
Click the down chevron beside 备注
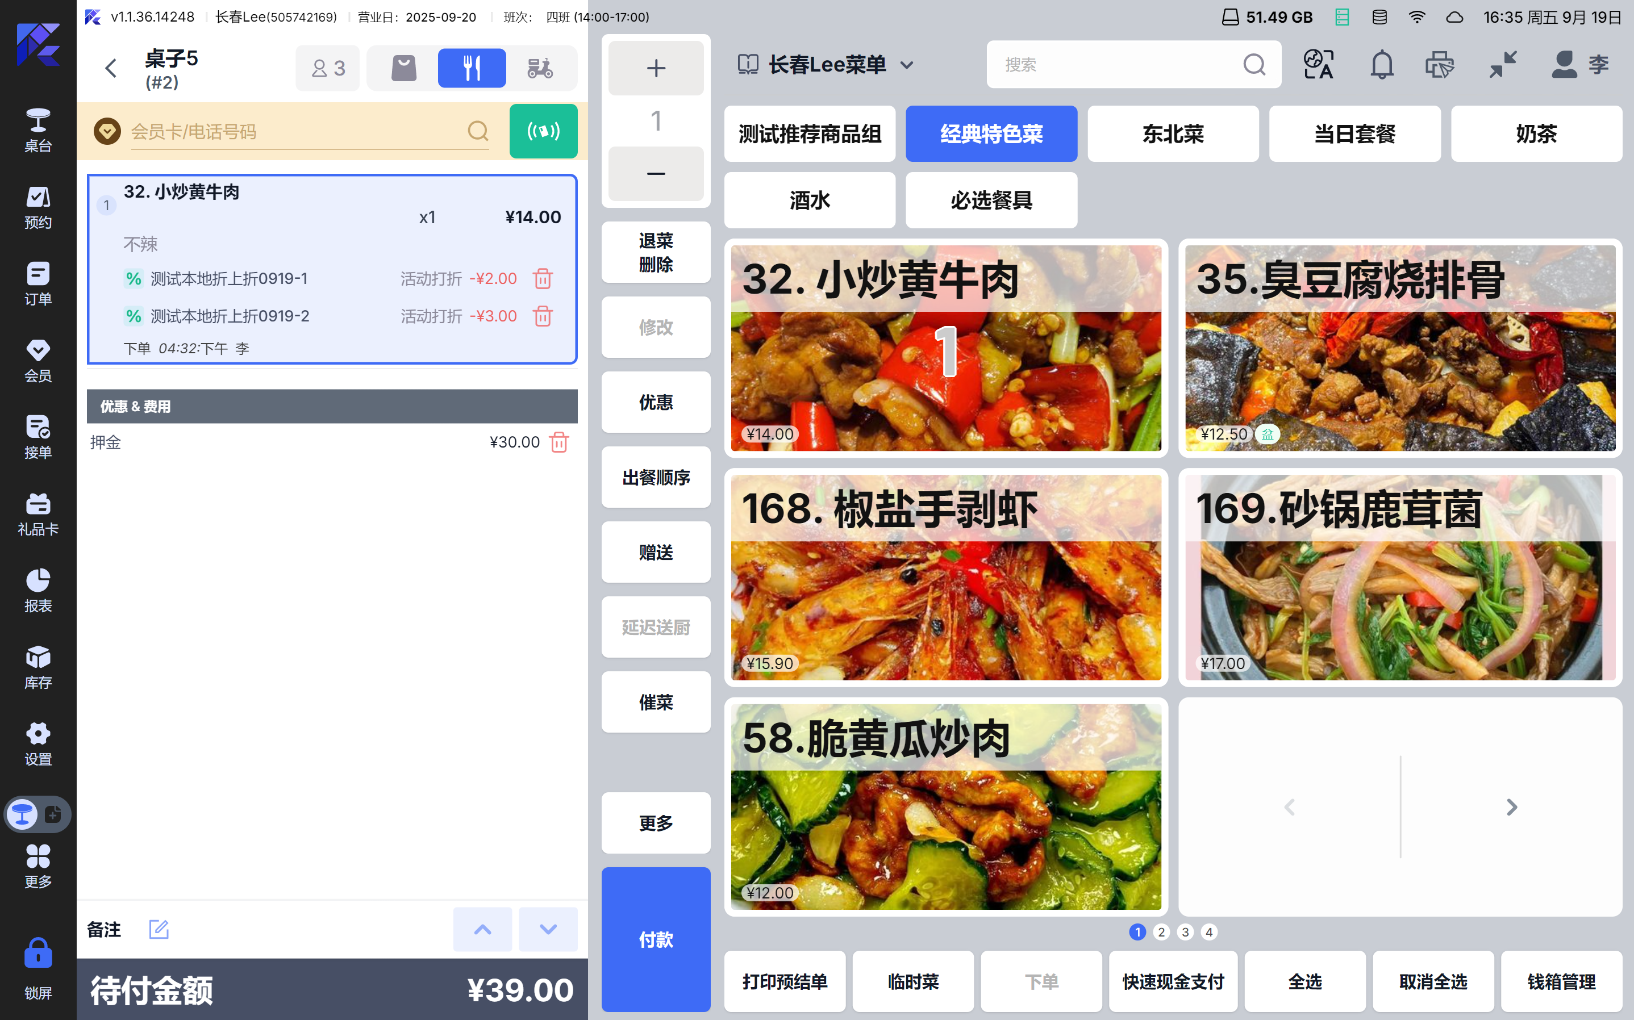(548, 929)
